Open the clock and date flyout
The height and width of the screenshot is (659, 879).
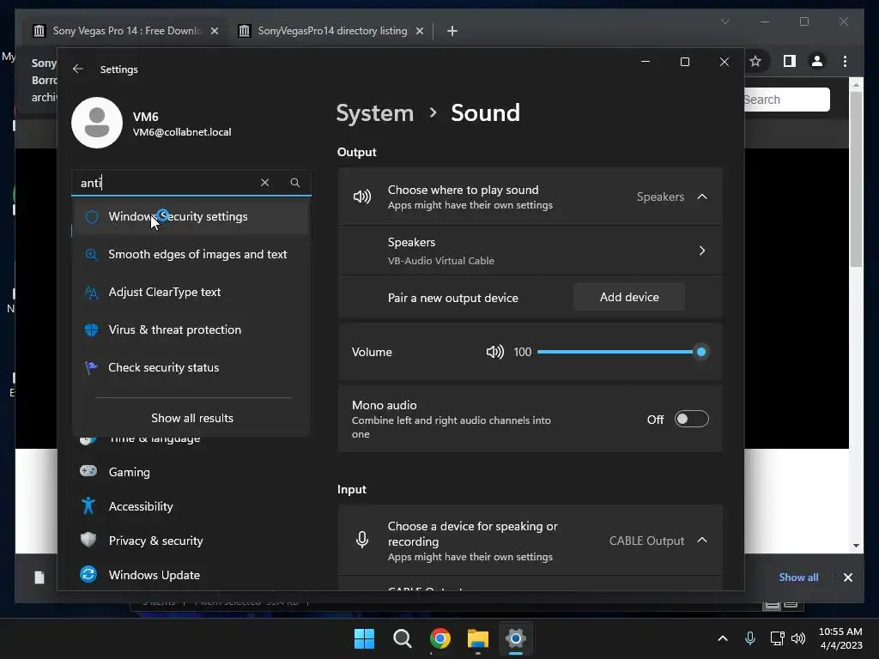[840, 638]
